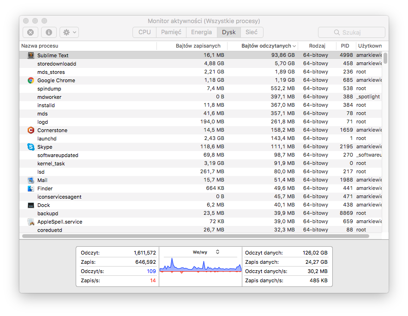Select the softwareupdated process row
The image size is (408, 316).
201,155
